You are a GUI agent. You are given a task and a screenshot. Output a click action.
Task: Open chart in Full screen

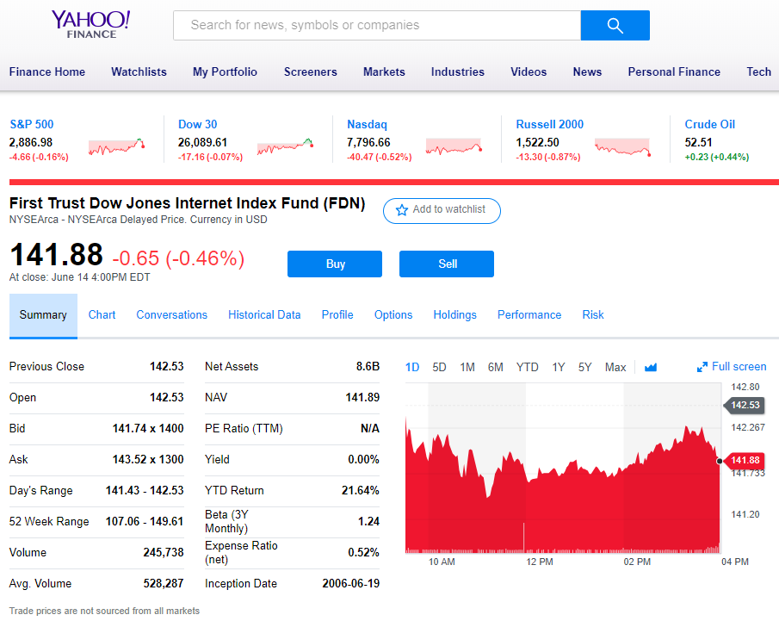point(732,367)
